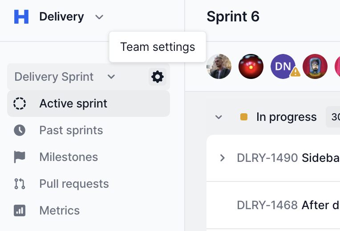
Task: Go to Past sprints
Action: tap(71, 130)
